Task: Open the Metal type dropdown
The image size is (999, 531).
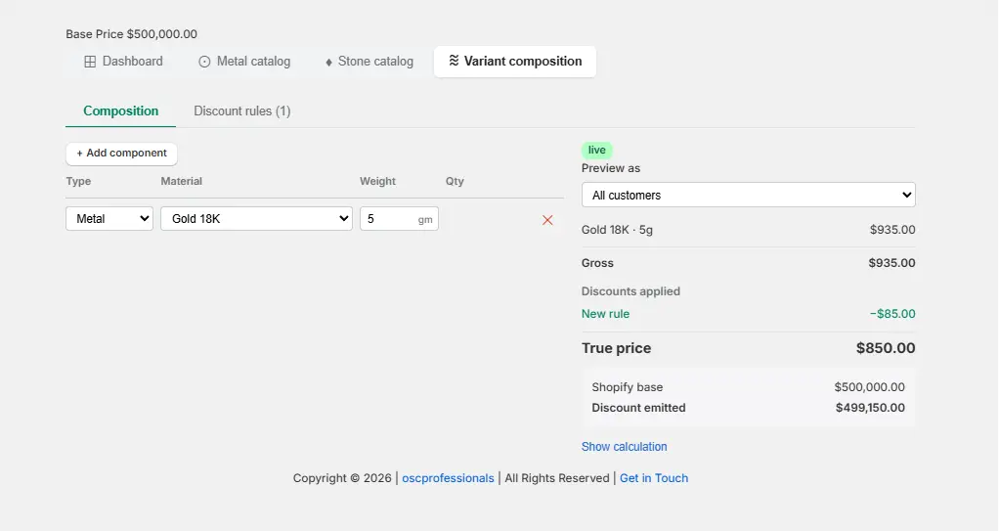Action: pos(109,219)
